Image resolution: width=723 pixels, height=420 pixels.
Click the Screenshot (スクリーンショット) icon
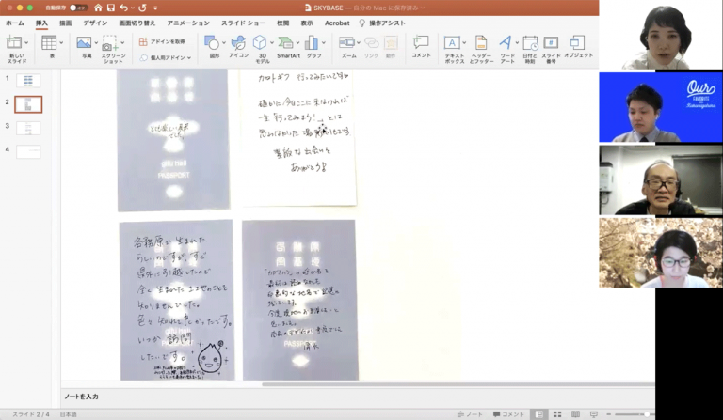click(x=109, y=43)
